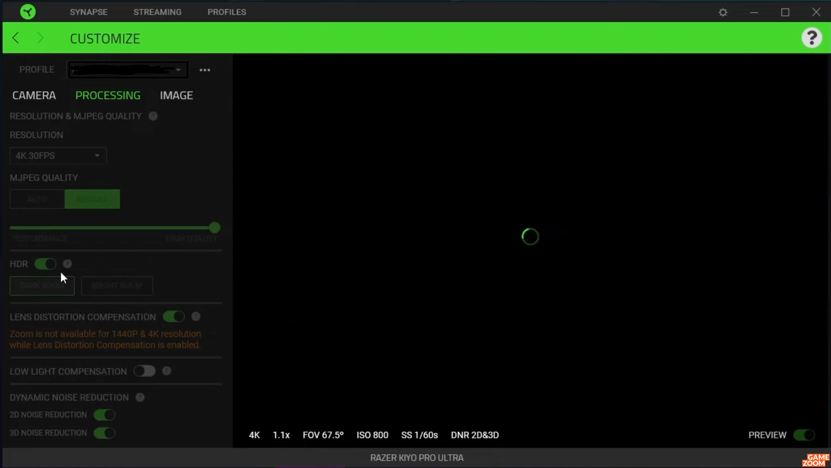Click the ISO 800 status
This screenshot has width=831, height=468.
tap(372, 435)
